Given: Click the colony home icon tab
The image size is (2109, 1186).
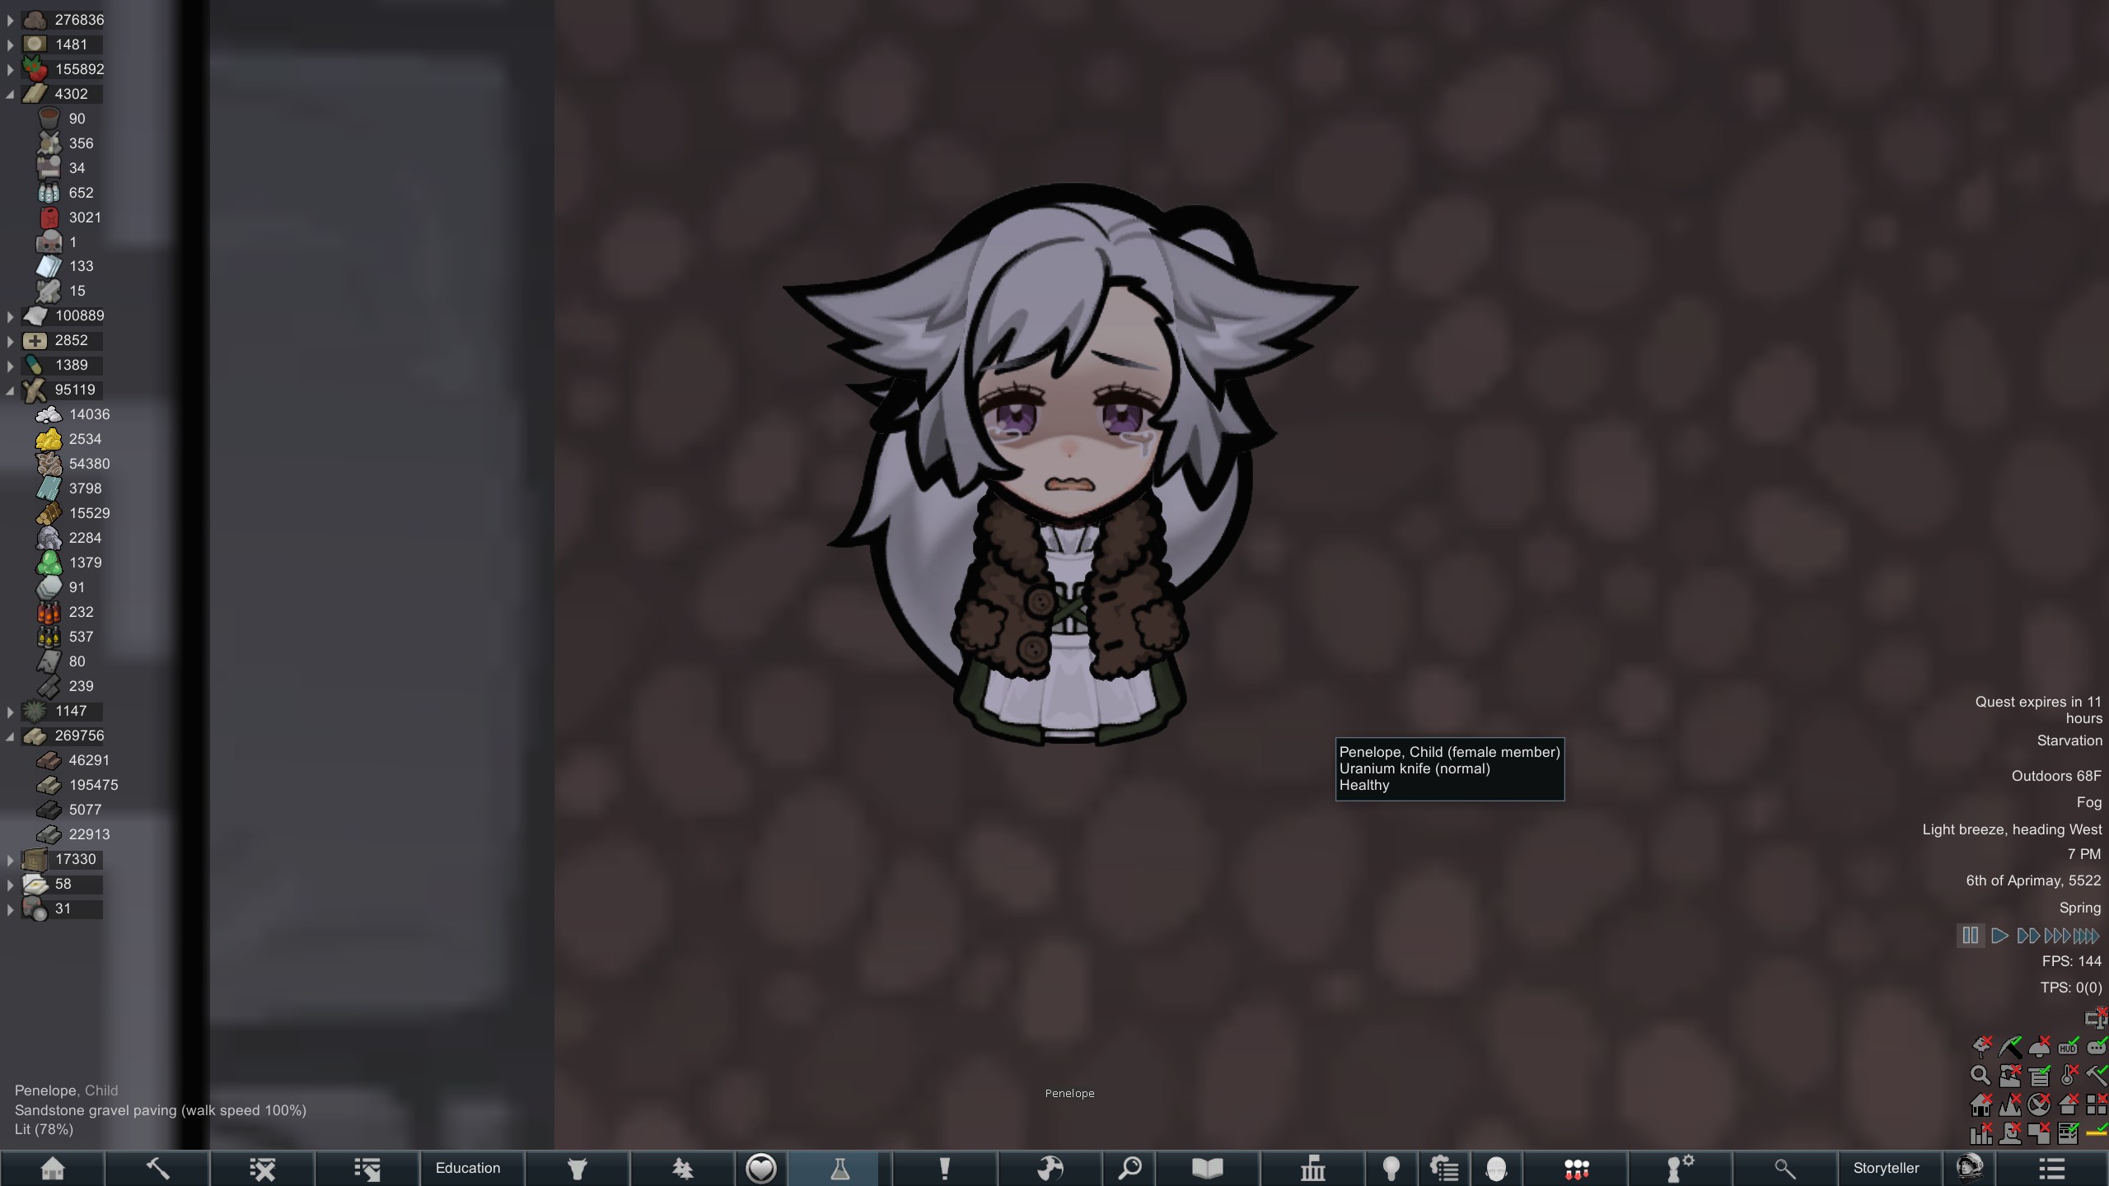Looking at the screenshot, I should [53, 1168].
